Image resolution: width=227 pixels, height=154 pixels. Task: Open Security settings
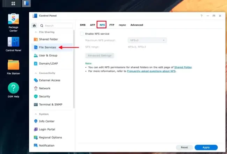click(x=52, y=96)
